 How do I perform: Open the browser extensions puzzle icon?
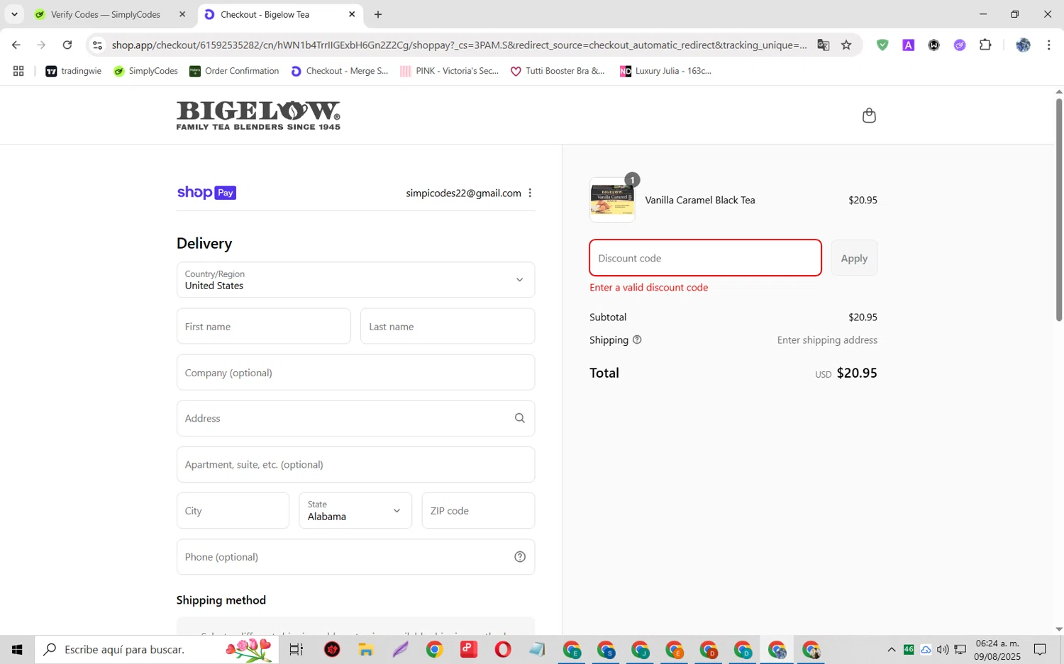click(x=985, y=45)
